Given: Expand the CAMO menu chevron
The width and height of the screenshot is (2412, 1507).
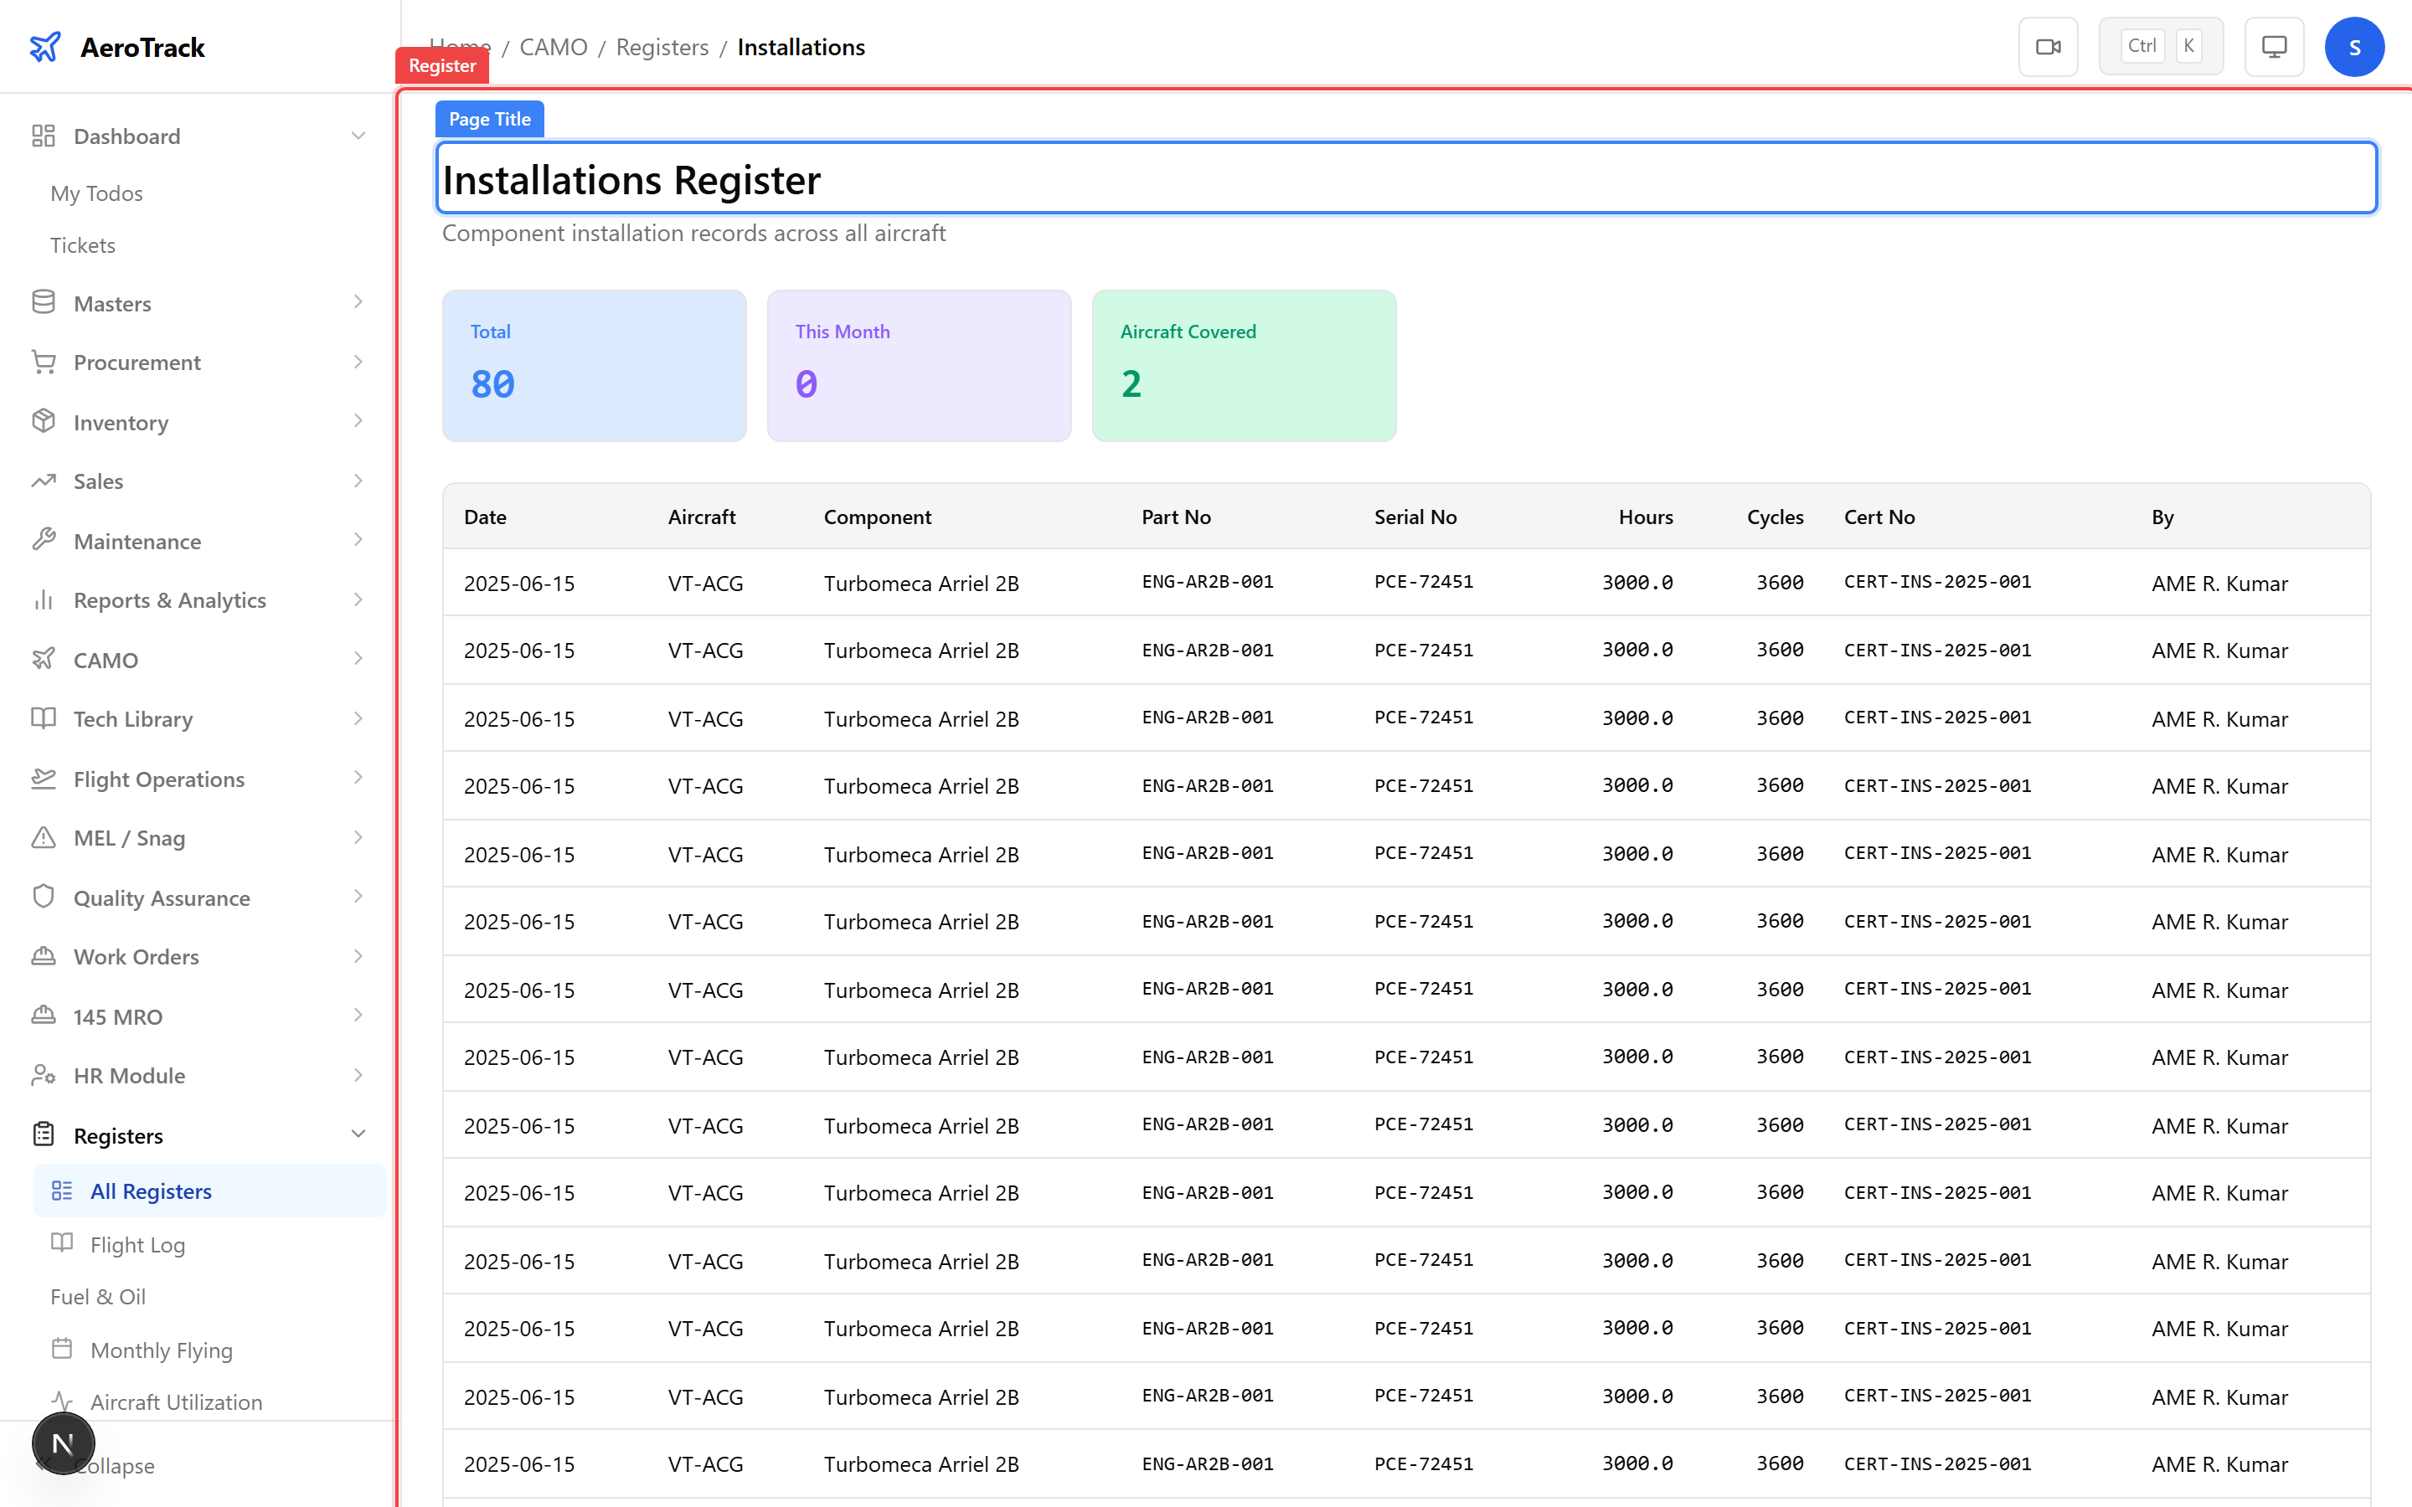Looking at the screenshot, I should (x=358, y=659).
